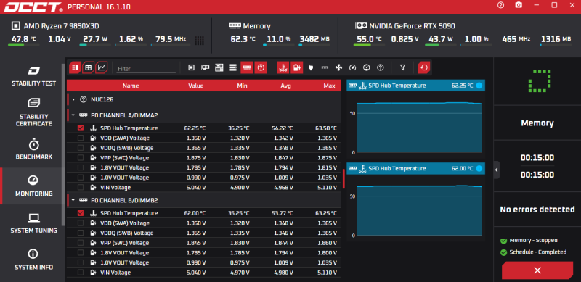Collapse the right side panel arrow
The image size is (581, 282).
497,170
